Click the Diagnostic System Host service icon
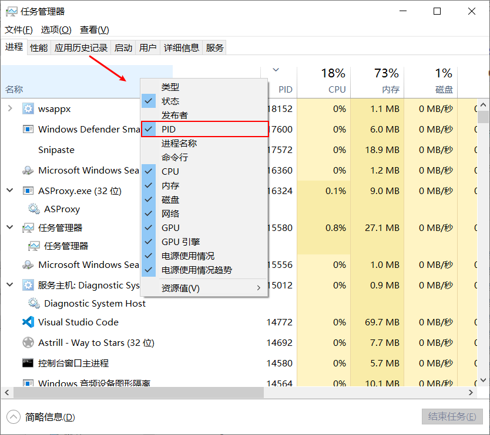490x435 pixels. pyautogui.click(x=33, y=303)
